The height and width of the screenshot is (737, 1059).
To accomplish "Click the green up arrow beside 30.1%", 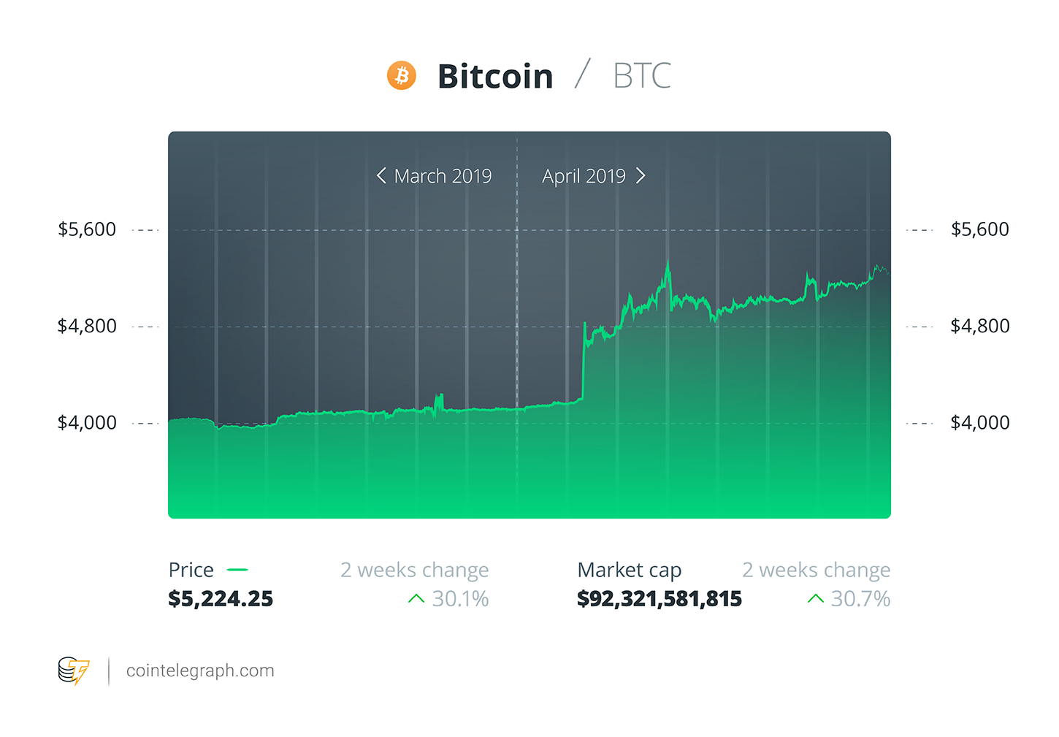I will coord(416,599).
